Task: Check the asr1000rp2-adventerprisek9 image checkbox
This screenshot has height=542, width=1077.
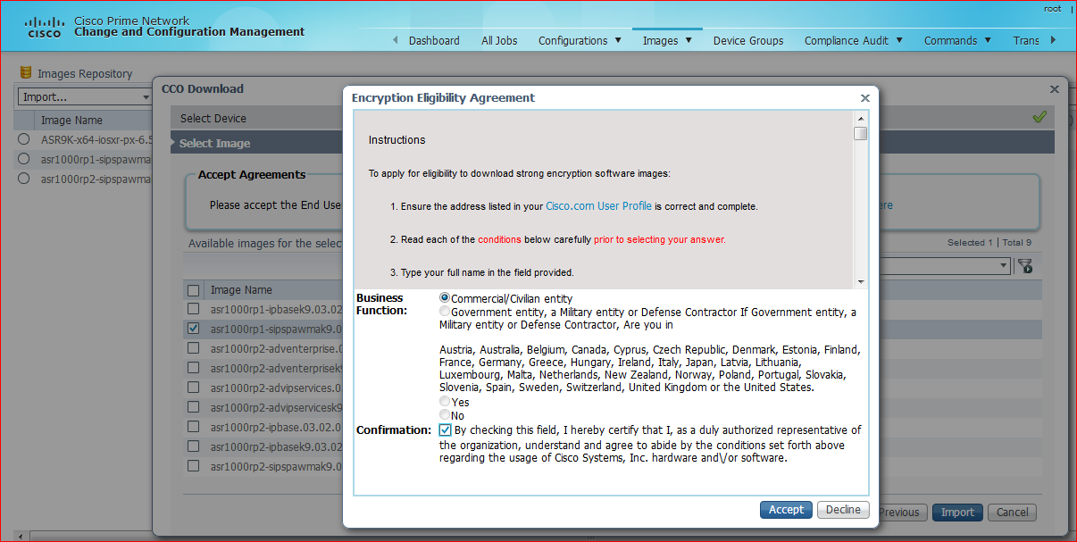Action: [194, 368]
